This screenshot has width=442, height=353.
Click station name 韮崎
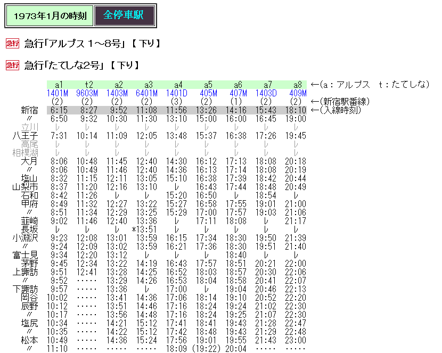pos(29,221)
